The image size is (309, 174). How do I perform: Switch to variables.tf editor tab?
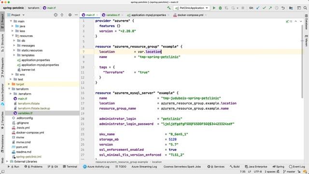coord(112,15)
